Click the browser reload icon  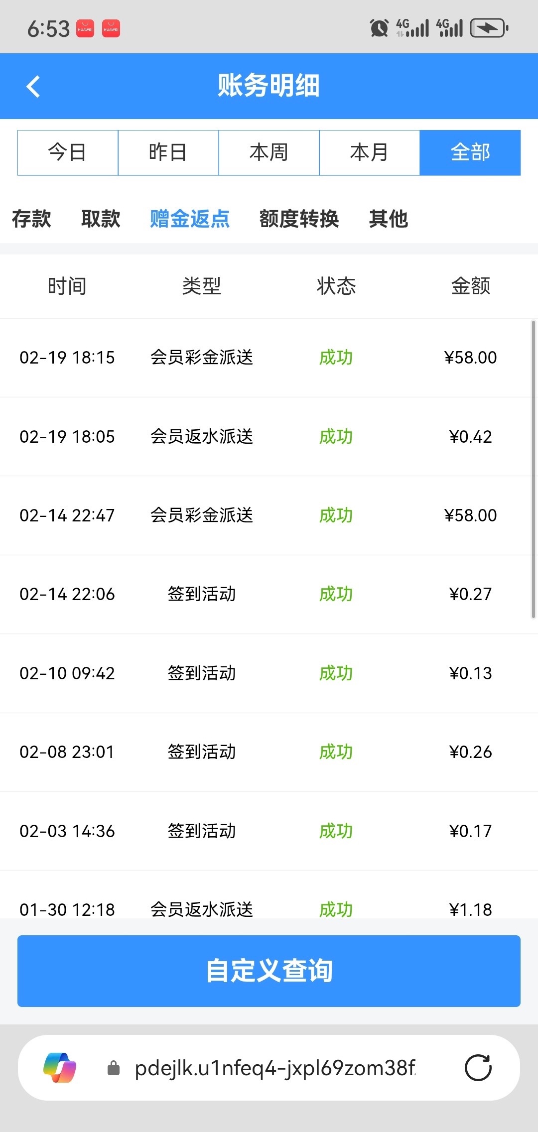[478, 1068]
